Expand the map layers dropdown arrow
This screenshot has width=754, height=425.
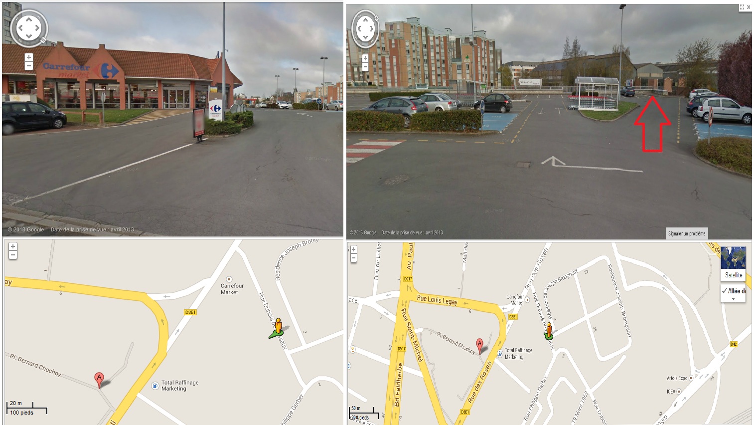tap(733, 299)
